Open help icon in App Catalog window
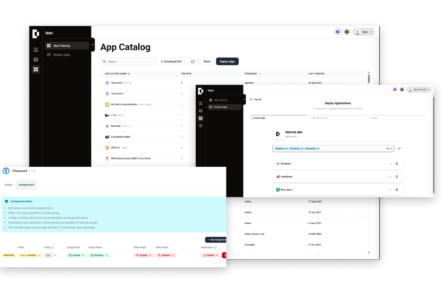Screen dimensions: 442x293 point(347,32)
